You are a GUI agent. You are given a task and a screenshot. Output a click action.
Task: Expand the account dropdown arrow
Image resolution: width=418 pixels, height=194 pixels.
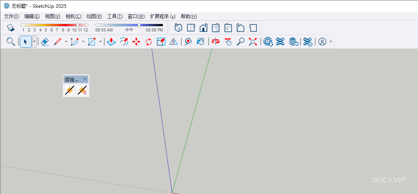[331, 42]
